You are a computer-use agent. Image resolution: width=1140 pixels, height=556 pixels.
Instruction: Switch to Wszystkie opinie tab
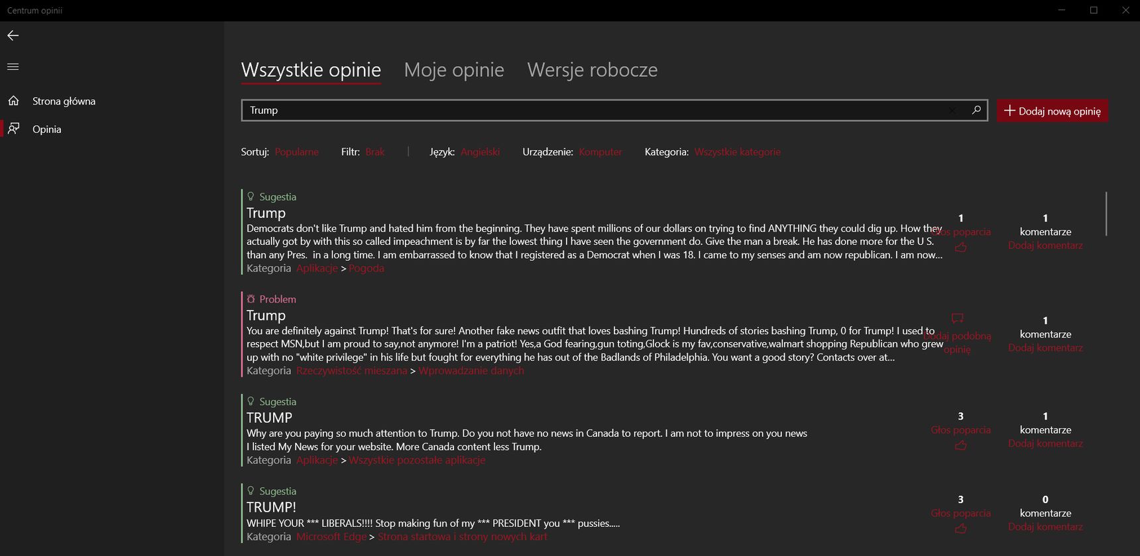tap(311, 69)
